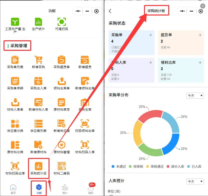Viewport: 208px width, 196px height.
Task: Expand the 采购单 card arrow
Action: [x=150, y=35]
